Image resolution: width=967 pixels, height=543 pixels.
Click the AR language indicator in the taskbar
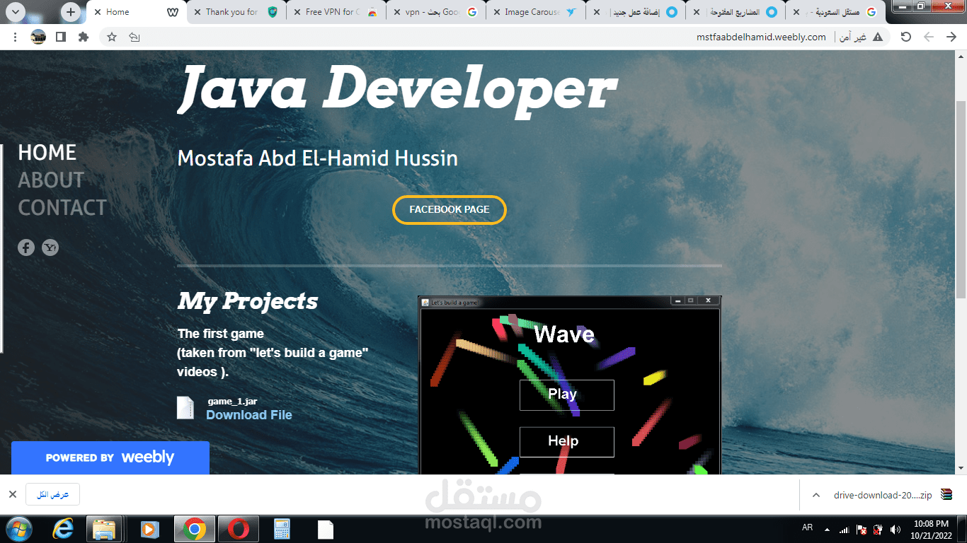807,528
